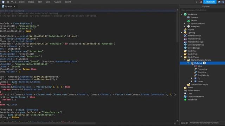
Task: Select the Chat service icon
Action: pyautogui.click(x=185, y=93)
